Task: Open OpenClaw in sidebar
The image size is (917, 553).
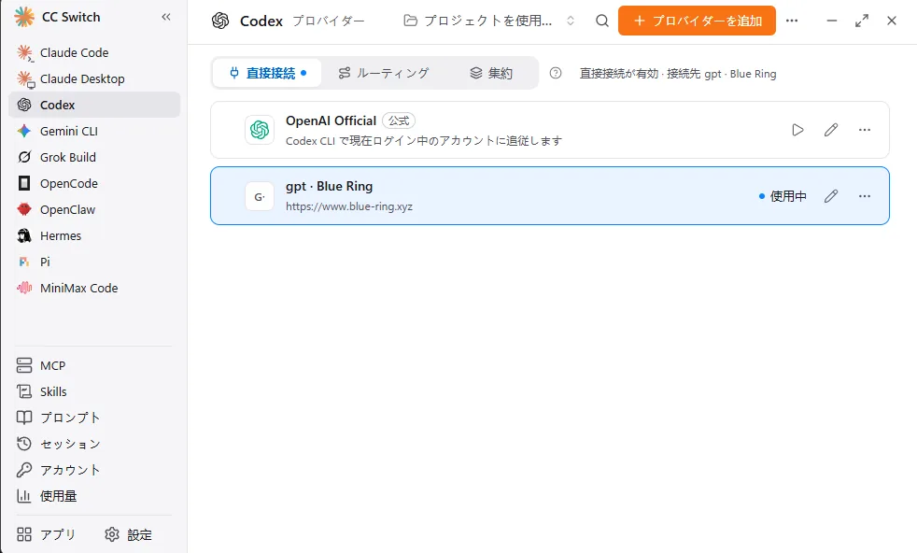Action: pyautogui.click(x=94, y=209)
